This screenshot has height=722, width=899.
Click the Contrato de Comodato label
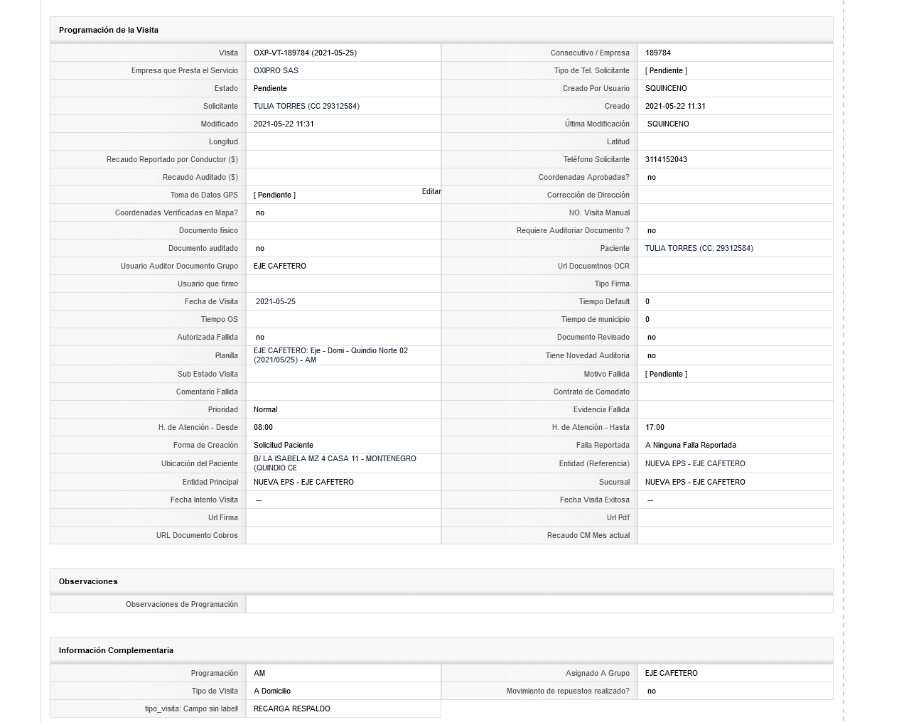(x=591, y=392)
